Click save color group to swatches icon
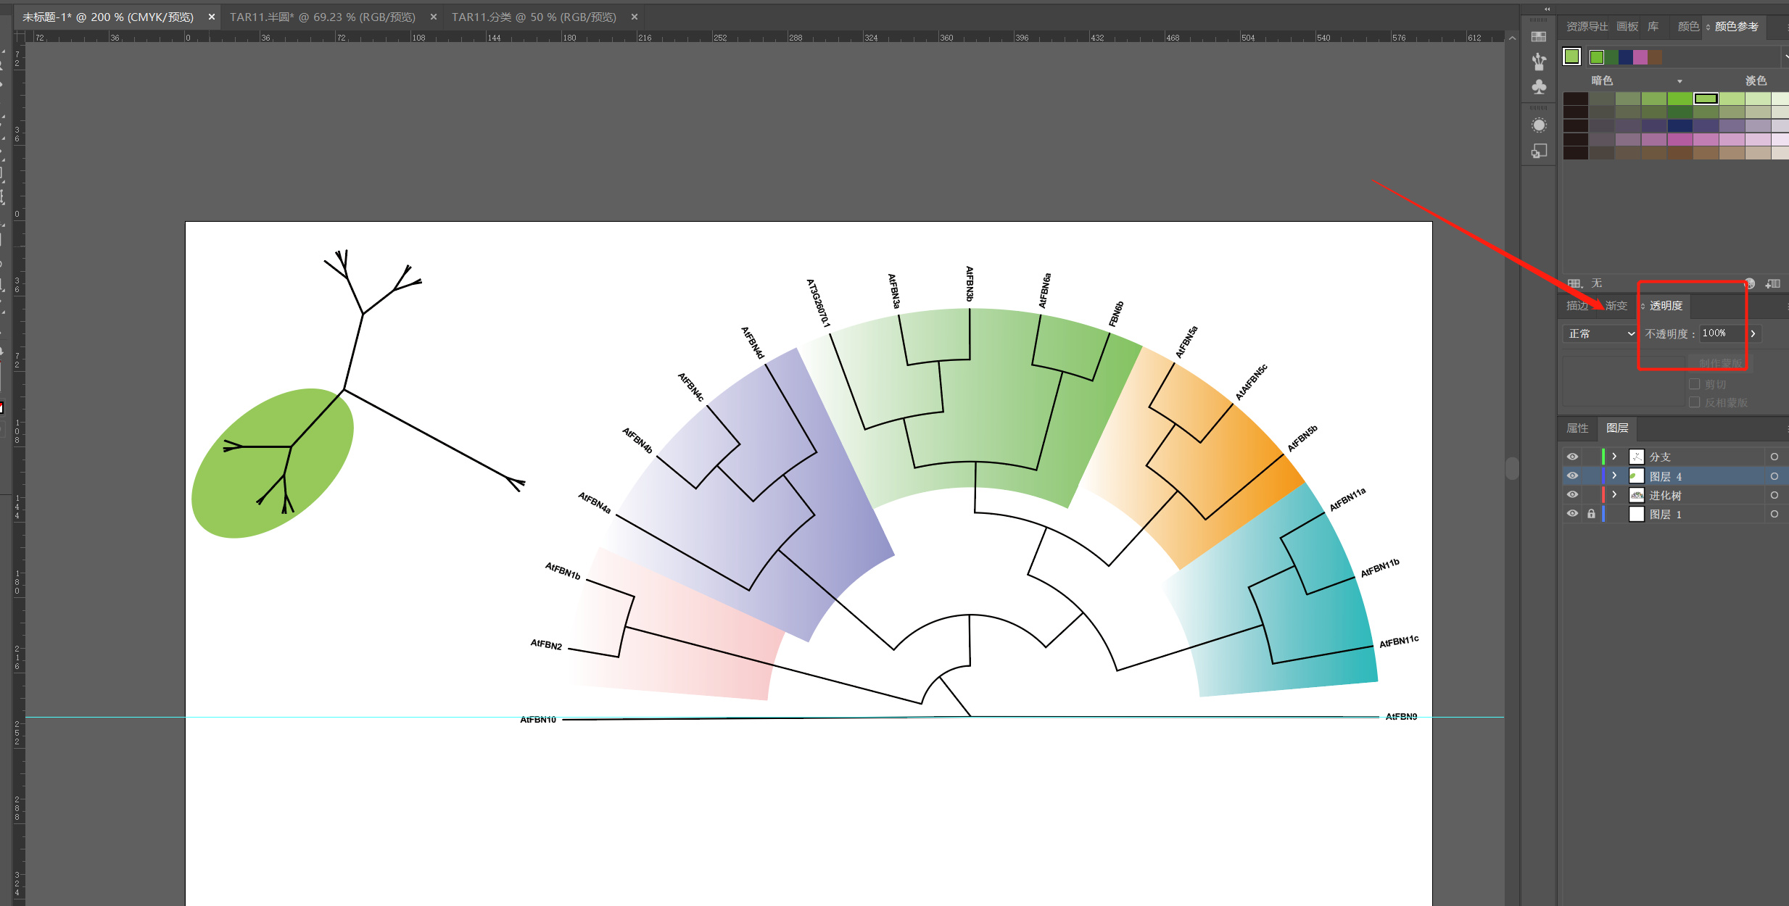 1773,283
